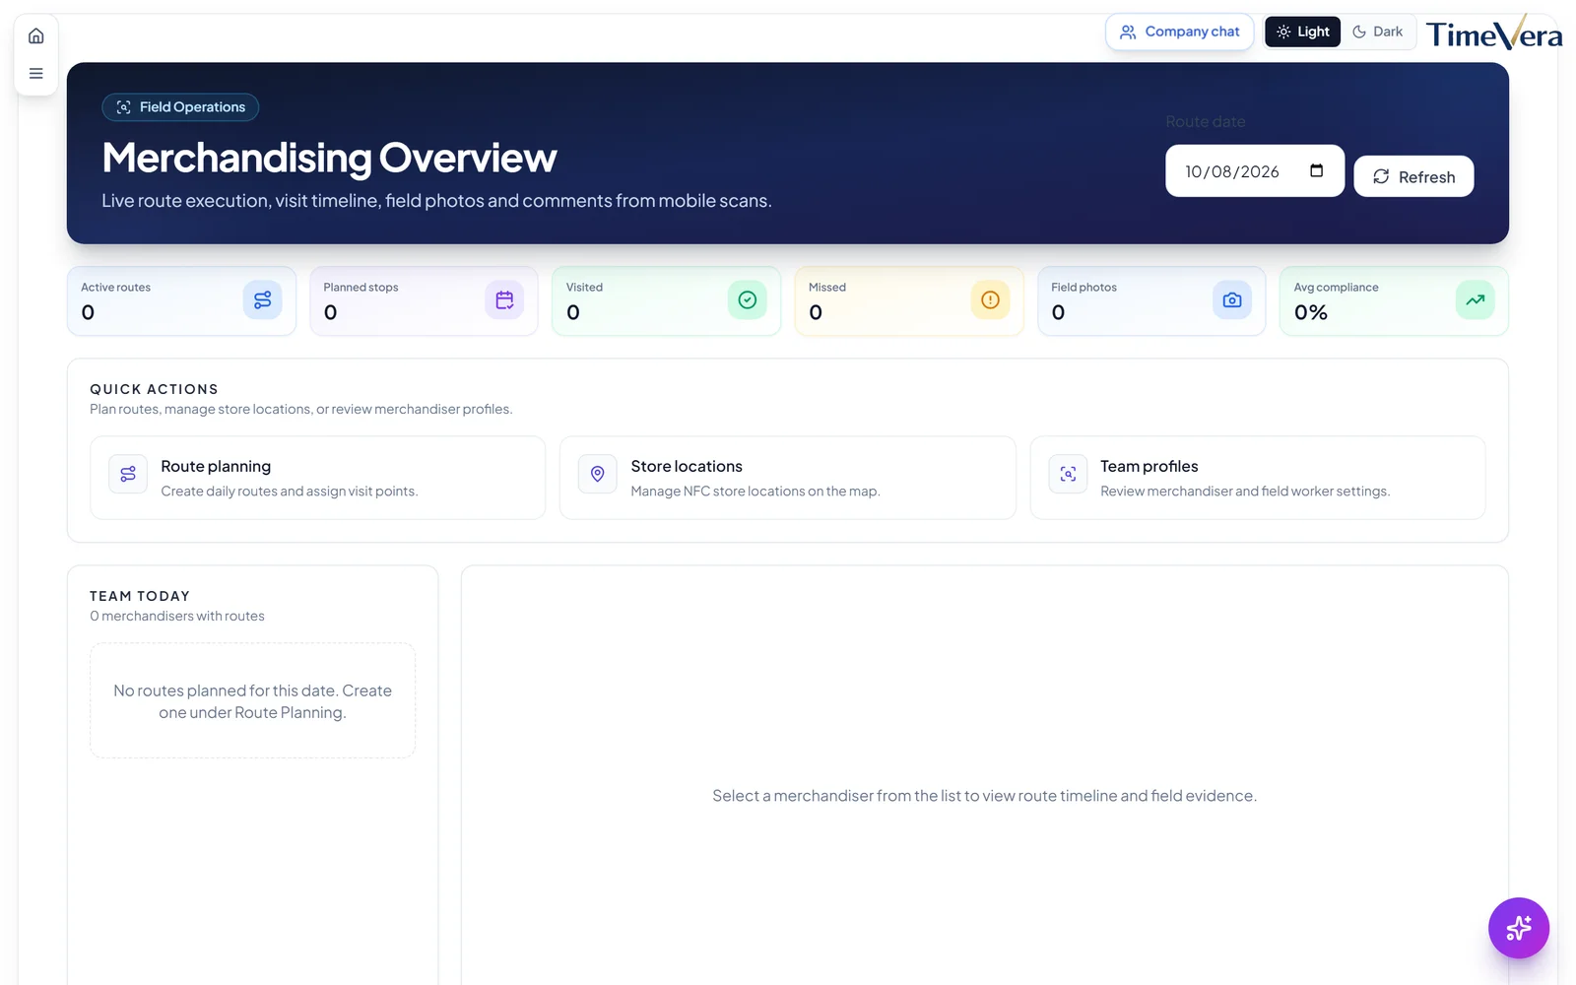This screenshot has width=1576, height=985.
Task: Click 'Select a merchandiser from the list' message
Action: click(984, 796)
